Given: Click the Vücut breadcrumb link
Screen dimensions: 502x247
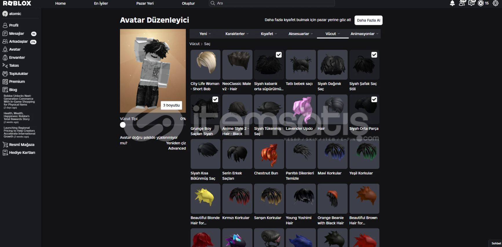Looking at the screenshot, I should pos(195,44).
